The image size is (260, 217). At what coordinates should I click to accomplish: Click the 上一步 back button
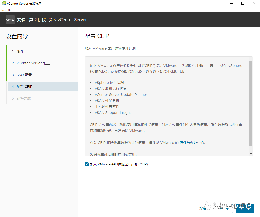[224, 209]
